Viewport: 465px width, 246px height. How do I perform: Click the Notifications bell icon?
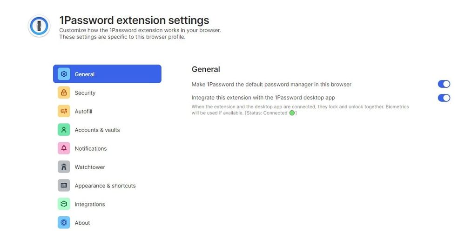(64, 148)
